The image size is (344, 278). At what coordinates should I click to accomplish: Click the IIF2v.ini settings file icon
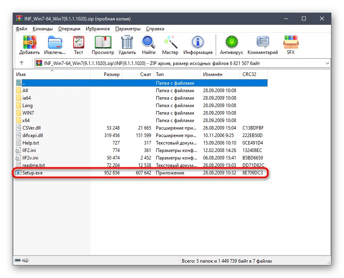point(18,158)
